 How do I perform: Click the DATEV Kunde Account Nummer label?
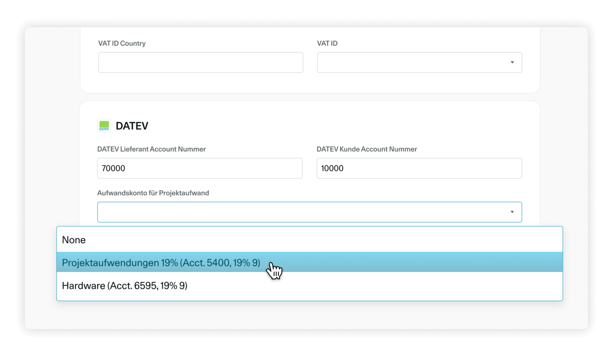tap(367, 149)
